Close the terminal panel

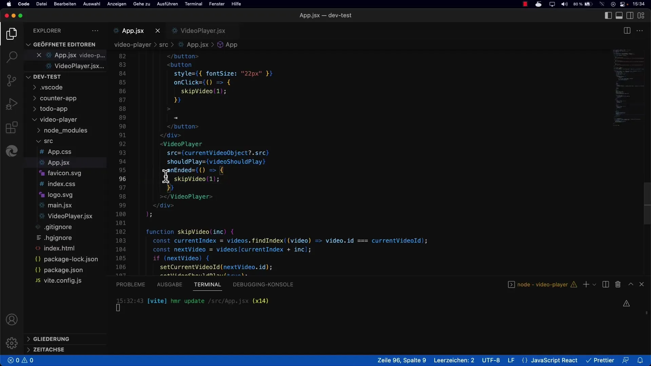pyautogui.click(x=642, y=284)
